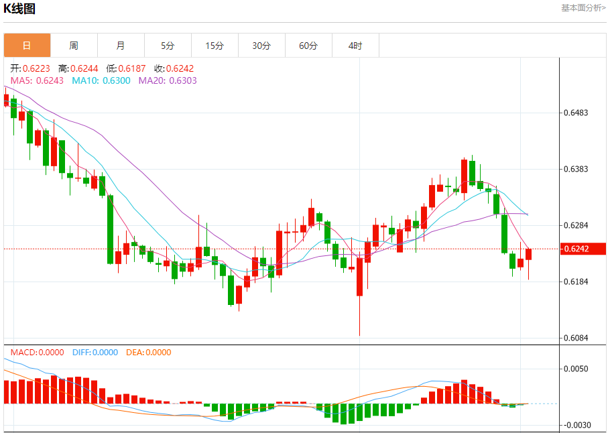
Task: Click the 0.6284 price axis label
Action: pos(576,225)
